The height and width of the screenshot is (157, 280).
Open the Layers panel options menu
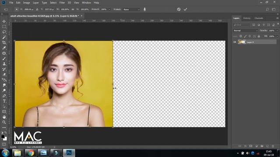(277, 18)
